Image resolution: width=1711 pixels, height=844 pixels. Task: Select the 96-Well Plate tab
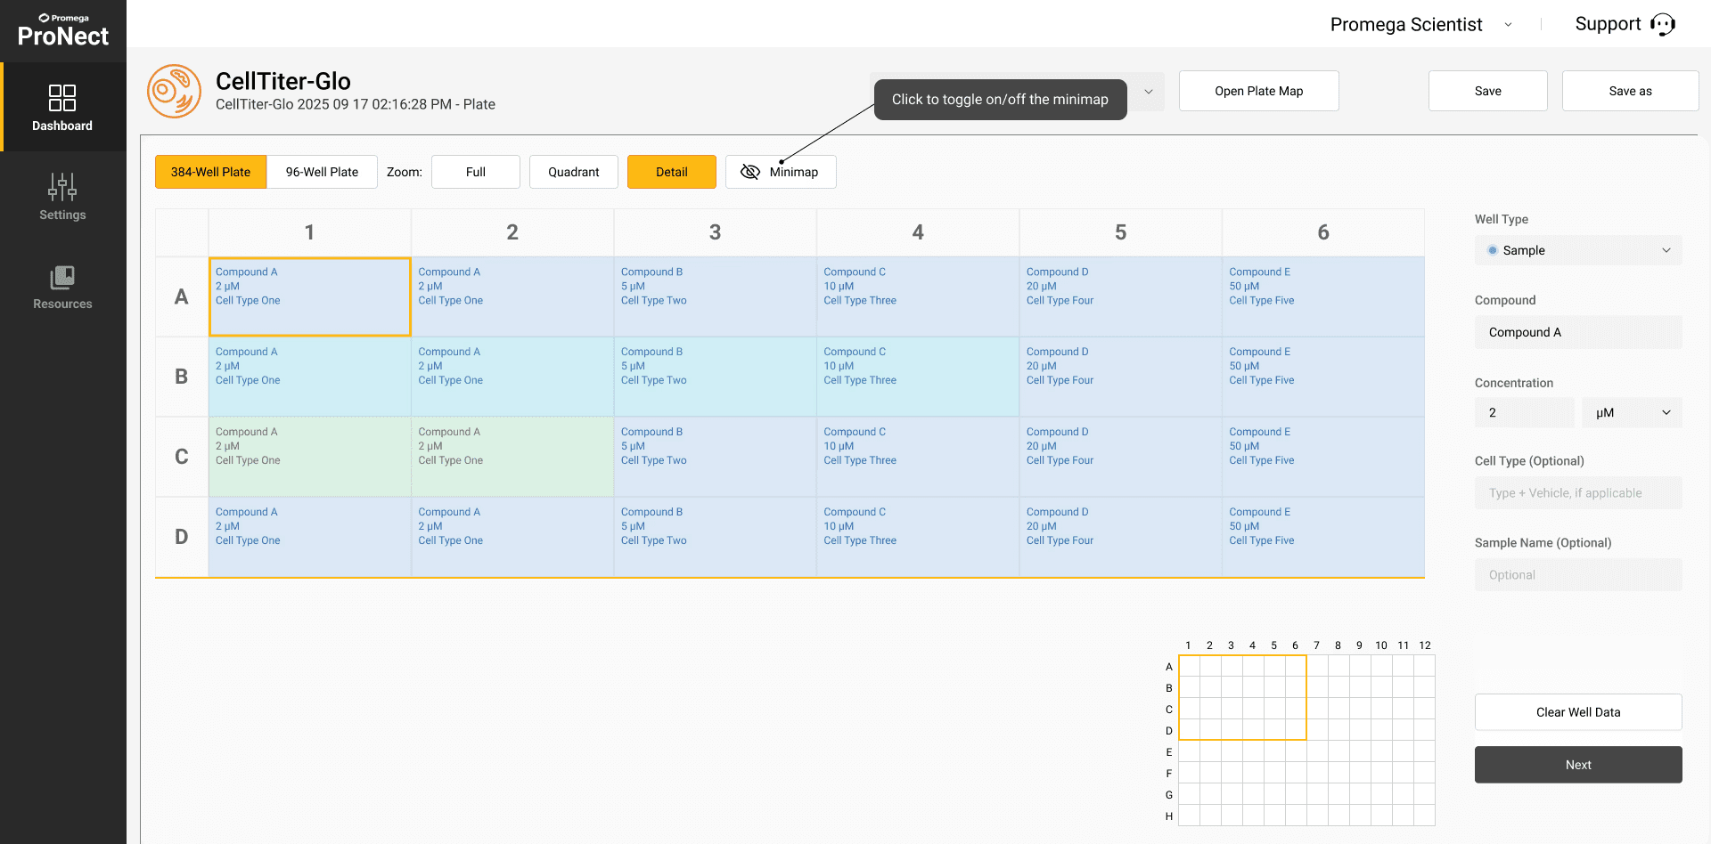(x=322, y=172)
